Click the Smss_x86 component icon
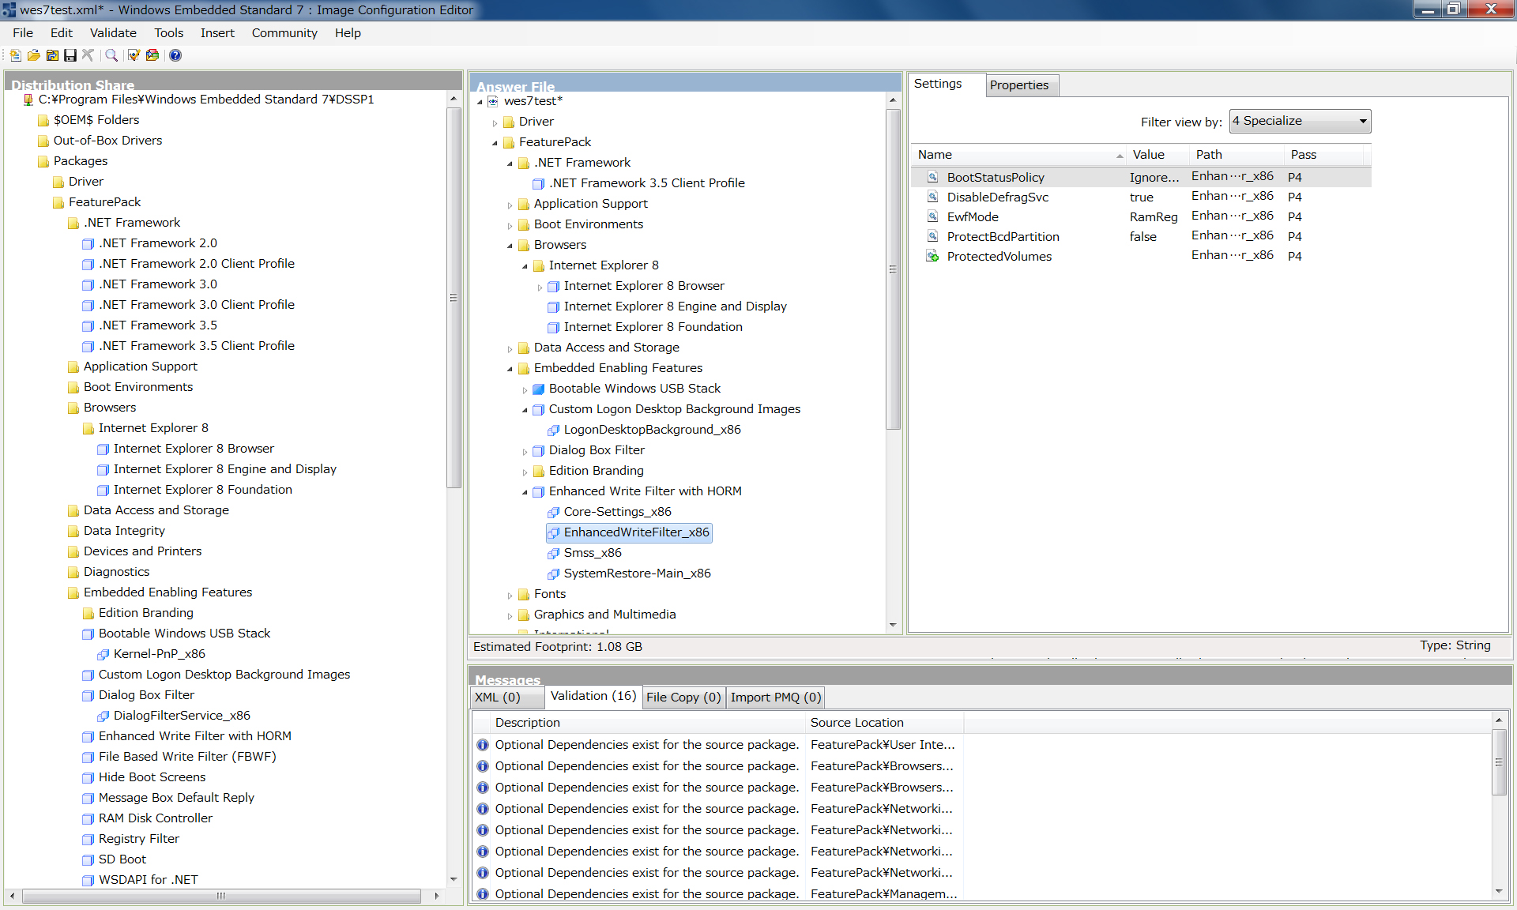 553,553
